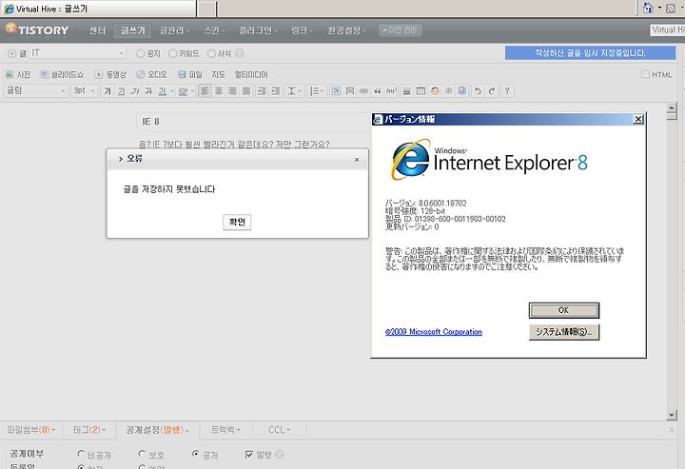Insert a 슬라이드쇼 slideshow

tap(62, 74)
